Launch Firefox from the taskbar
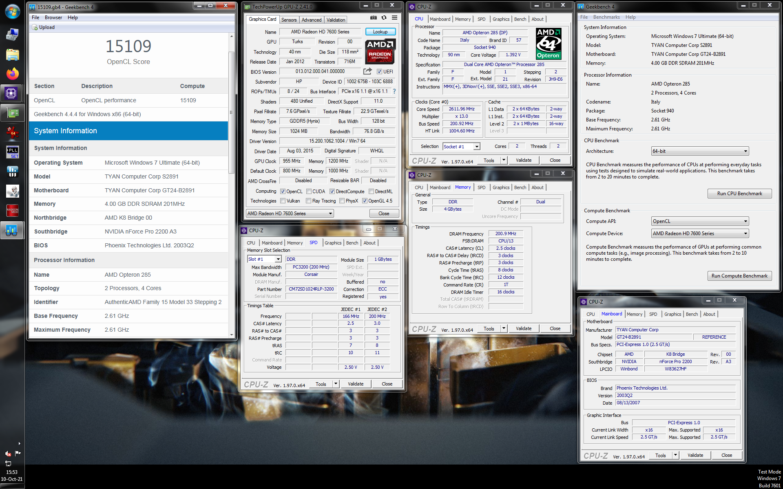This screenshot has height=489, width=783. 12,74
